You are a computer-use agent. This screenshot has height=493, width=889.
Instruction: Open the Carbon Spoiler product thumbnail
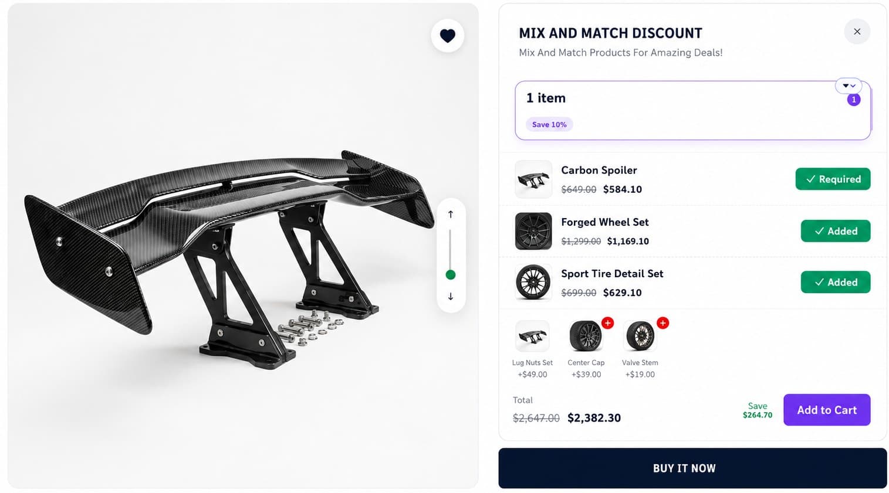[x=533, y=179]
